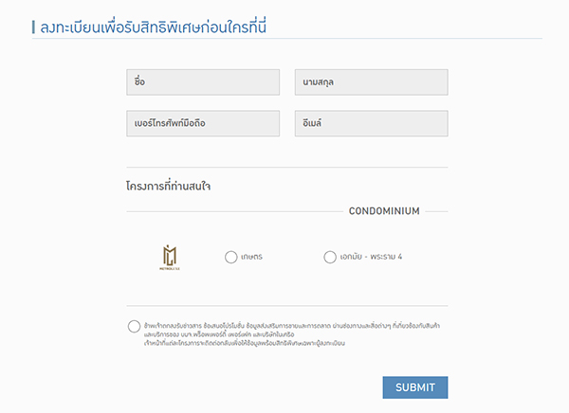
Task: Click the gold Metrolux logo icon
Action: click(170, 256)
